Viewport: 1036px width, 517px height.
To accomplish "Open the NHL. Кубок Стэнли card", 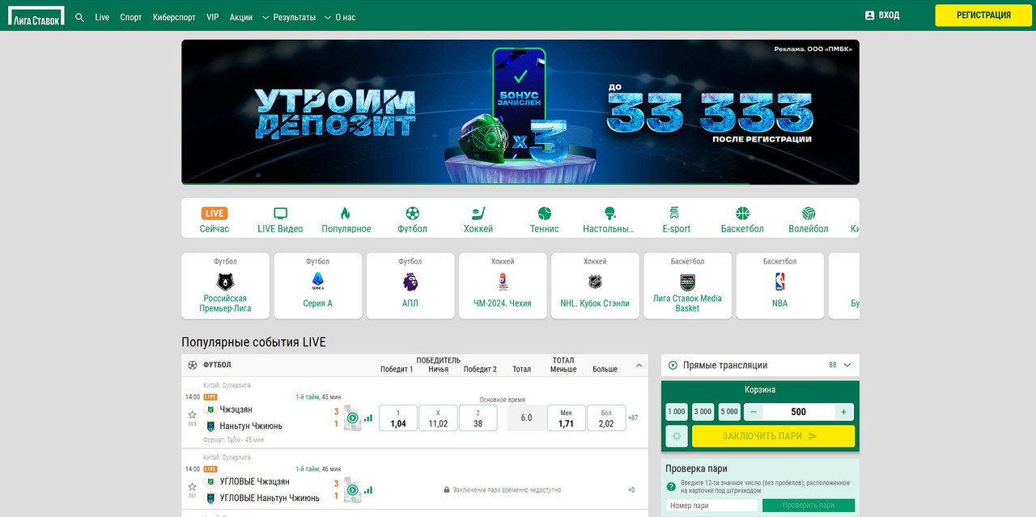I will coord(595,286).
